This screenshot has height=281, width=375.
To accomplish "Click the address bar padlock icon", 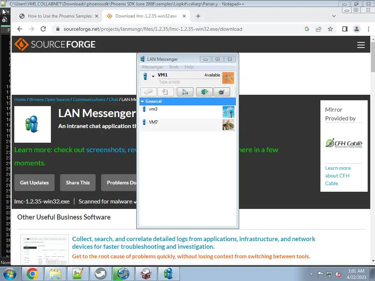I will click(x=57, y=29).
